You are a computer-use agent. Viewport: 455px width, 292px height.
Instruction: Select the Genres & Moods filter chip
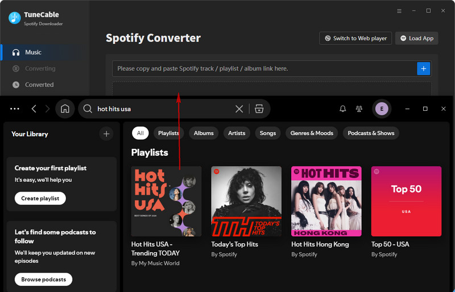pyautogui.click(x=312, y=133)
